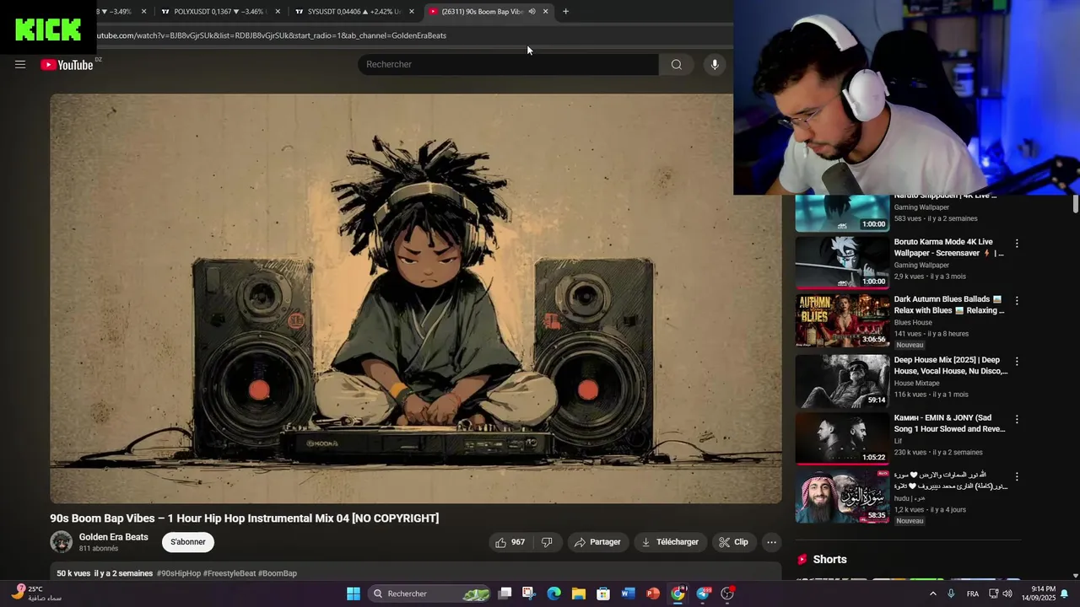
Task: Click system tray microphone icon
Action: click(951, 594)
